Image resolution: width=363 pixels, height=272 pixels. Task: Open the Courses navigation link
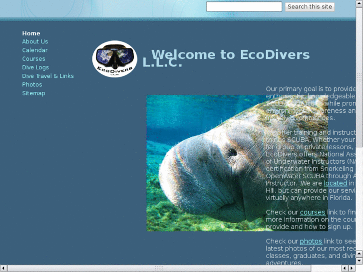pos(33,59)
